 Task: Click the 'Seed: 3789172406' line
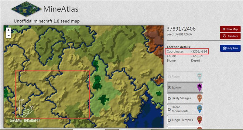click(x=179, y=34)
